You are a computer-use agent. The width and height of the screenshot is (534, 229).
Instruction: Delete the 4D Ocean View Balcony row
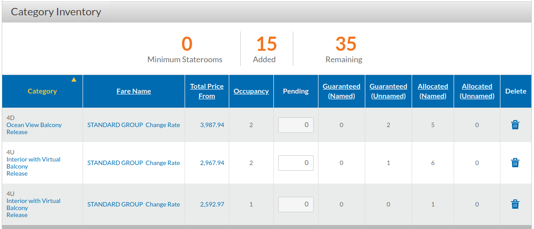click(515, 125)
